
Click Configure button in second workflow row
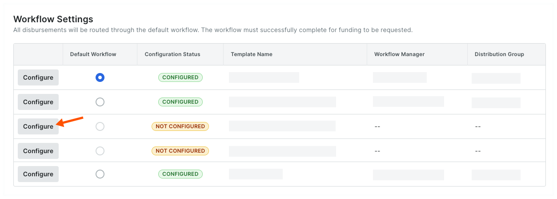click(x=38, y=102)
